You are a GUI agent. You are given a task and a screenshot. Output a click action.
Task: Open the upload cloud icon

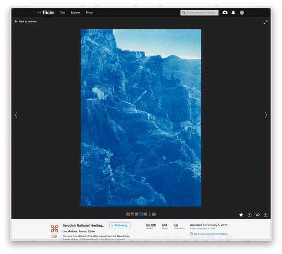[225, 12]
